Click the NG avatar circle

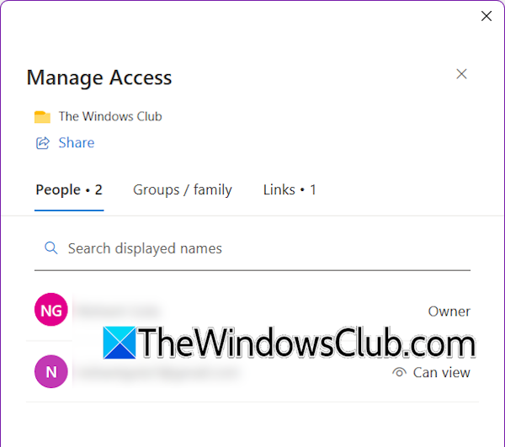pos(51,310)
